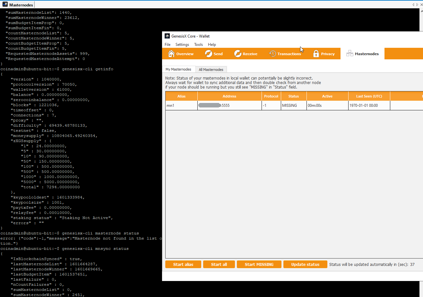Click the "testnet" : false line

pos(34,131)
